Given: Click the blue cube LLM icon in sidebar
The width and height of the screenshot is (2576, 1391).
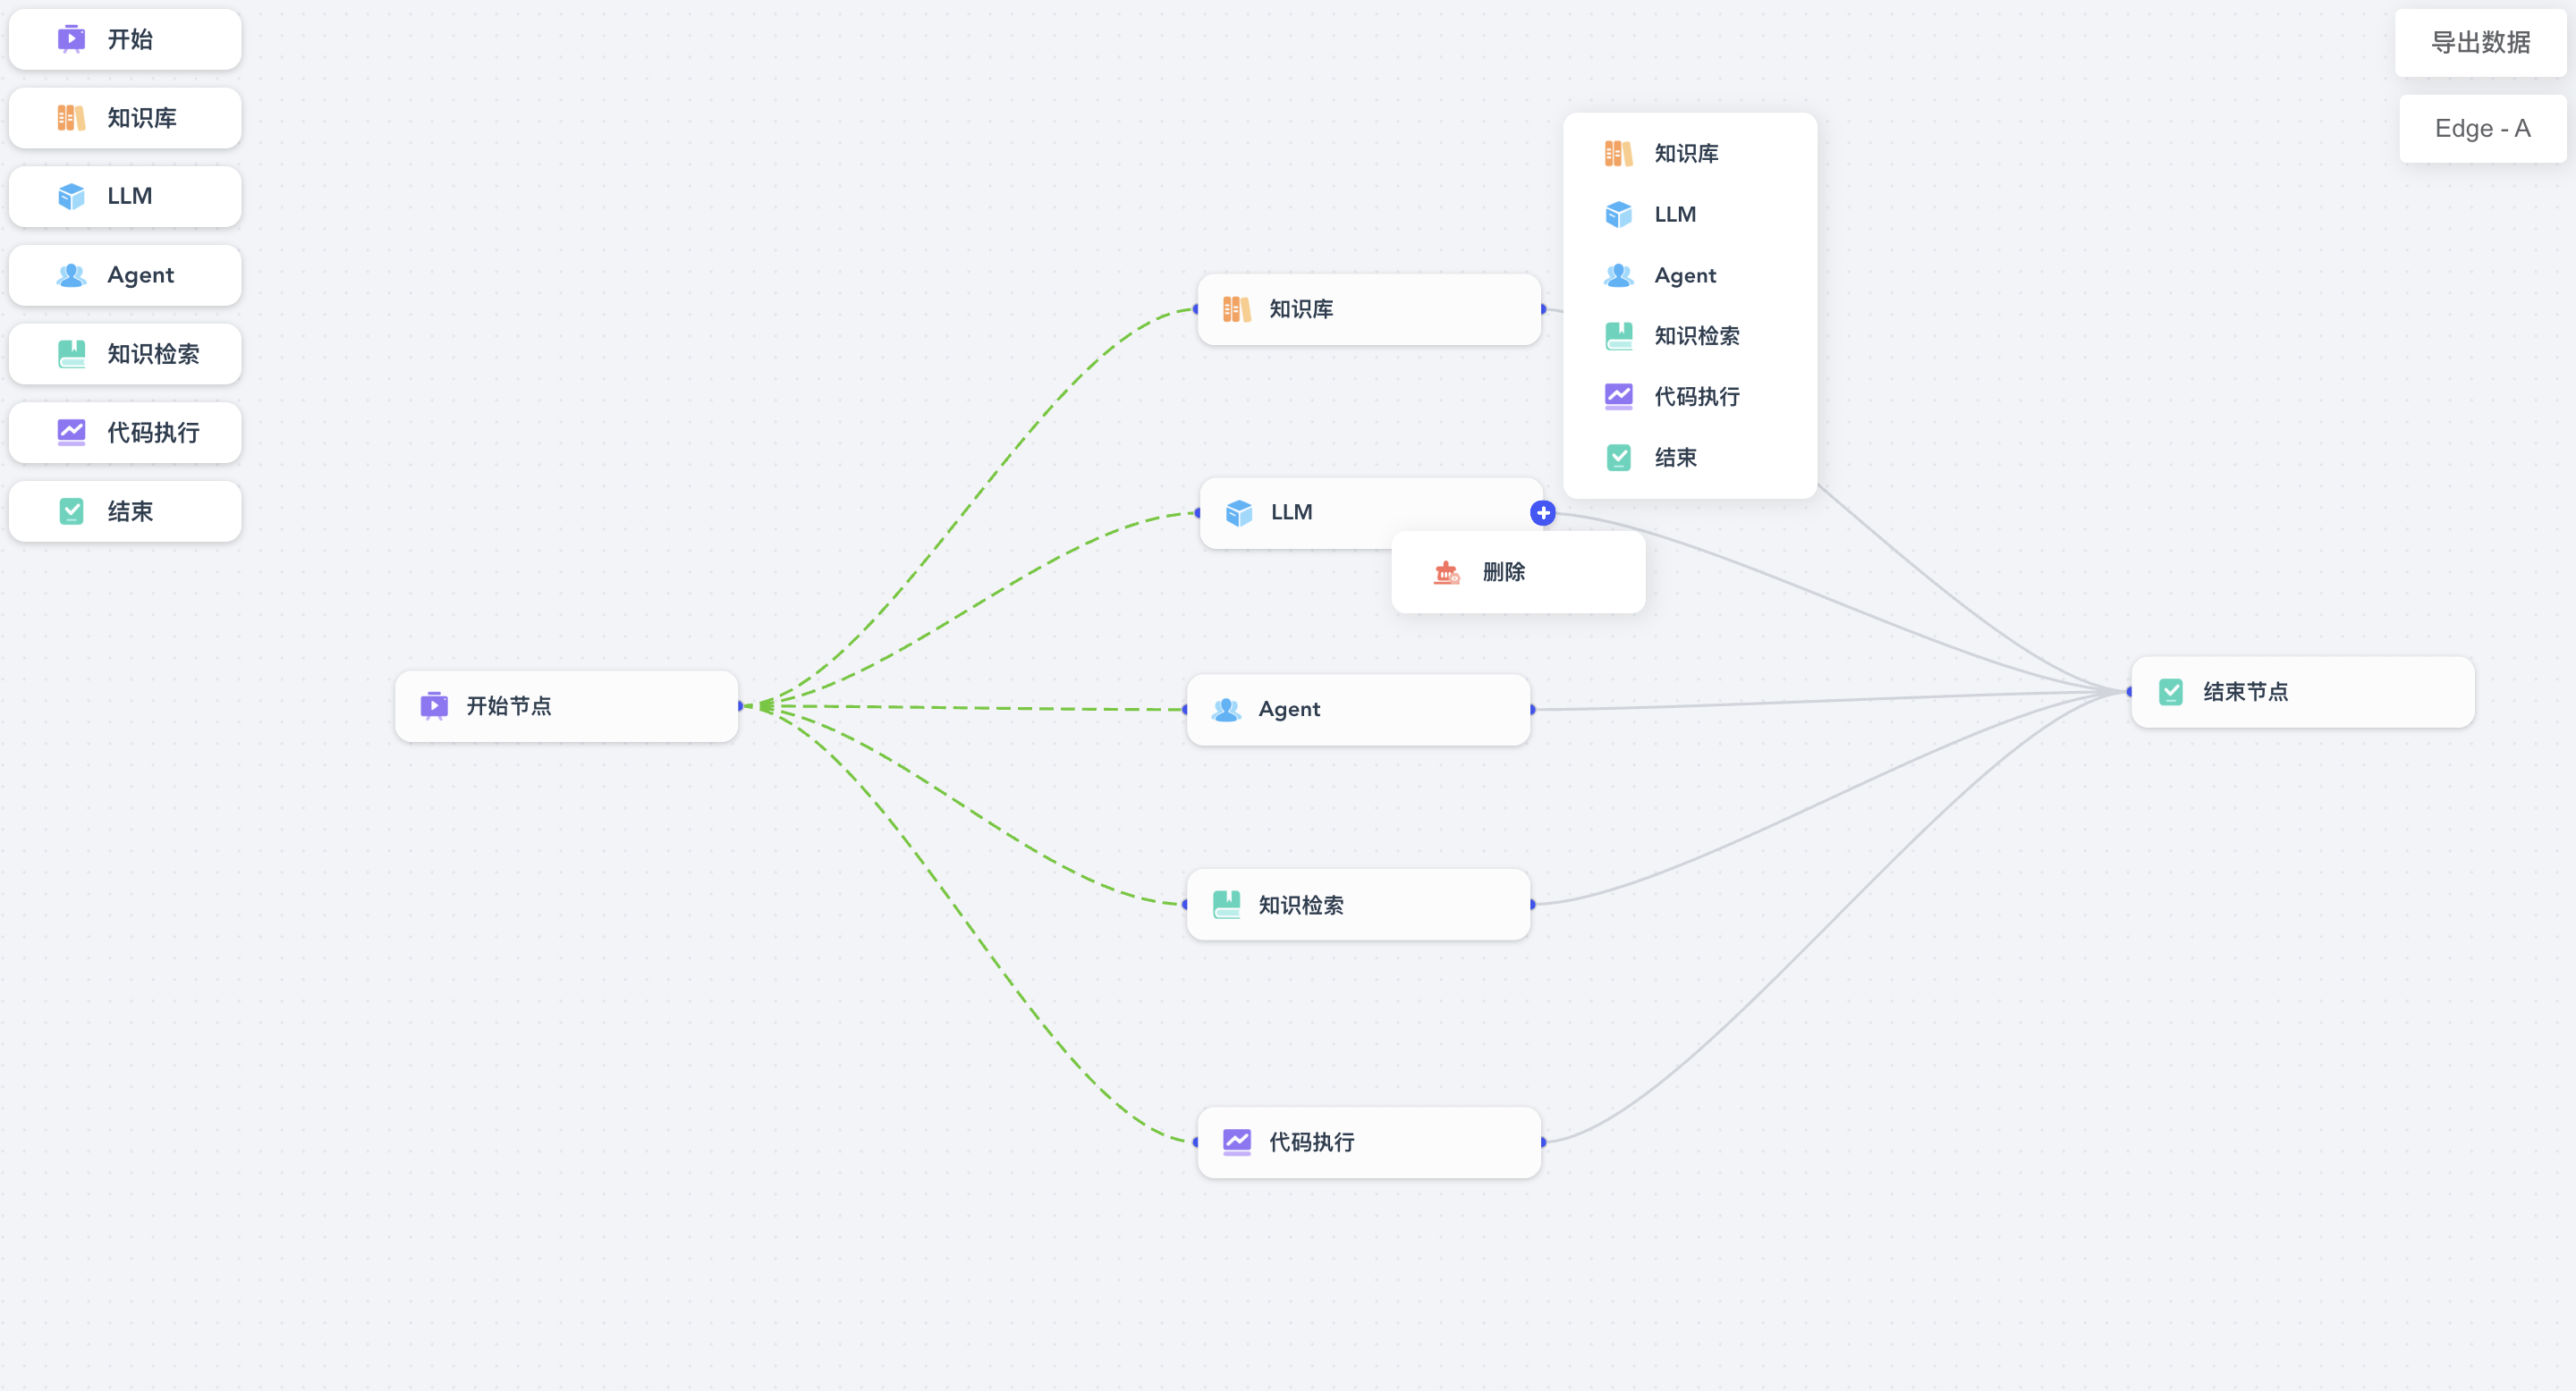Looking at the screenshot, I should click(71, 196).
